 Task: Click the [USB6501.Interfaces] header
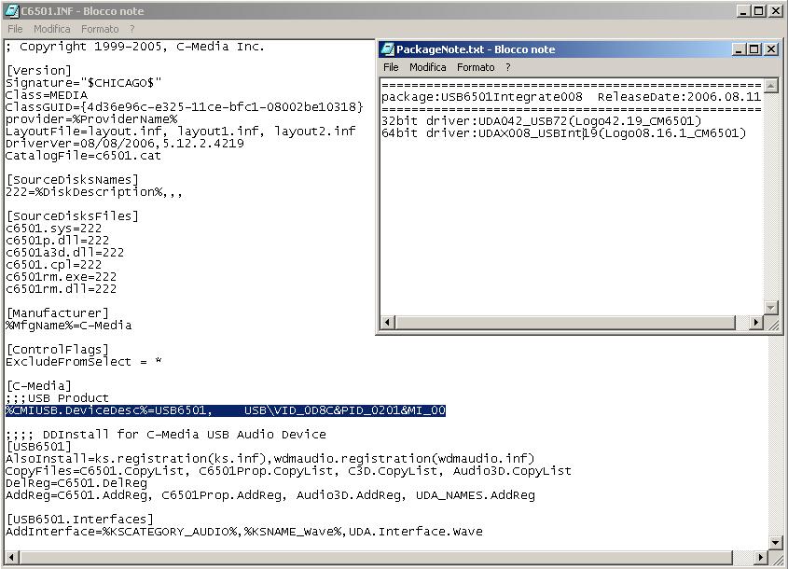click(x=79, y=520)
